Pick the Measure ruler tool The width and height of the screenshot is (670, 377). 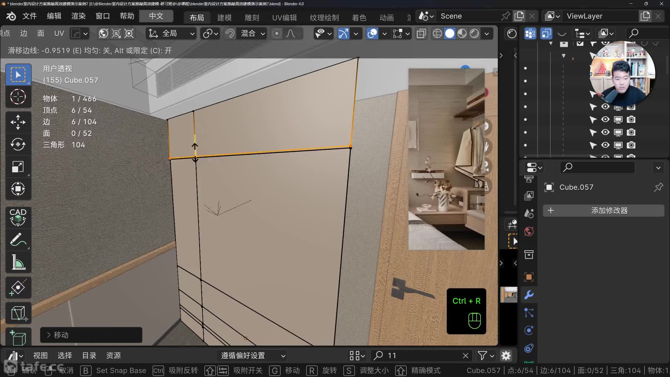[18, 262]
